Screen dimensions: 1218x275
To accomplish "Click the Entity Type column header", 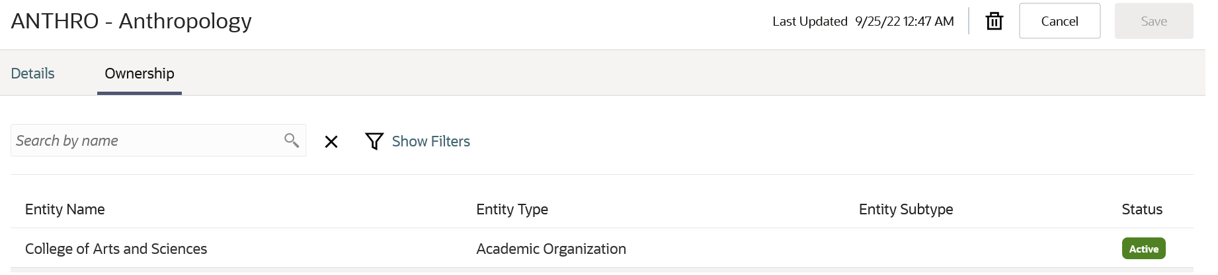I will point(512,210).
